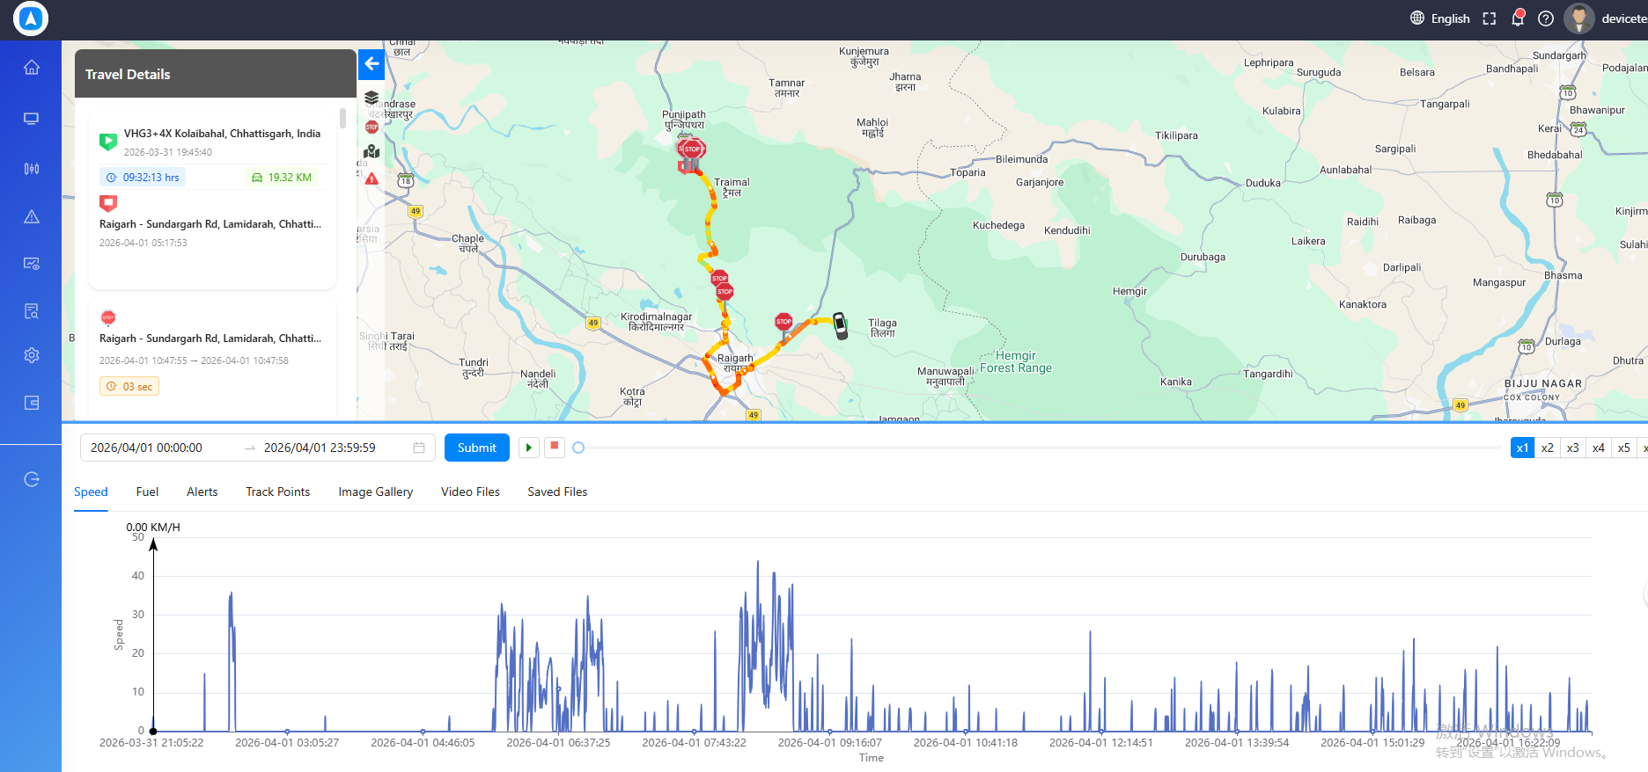The width and height of the screenshot is (1648, 772).
Task: Open the notifications bell
Action: click(1518, 18)
